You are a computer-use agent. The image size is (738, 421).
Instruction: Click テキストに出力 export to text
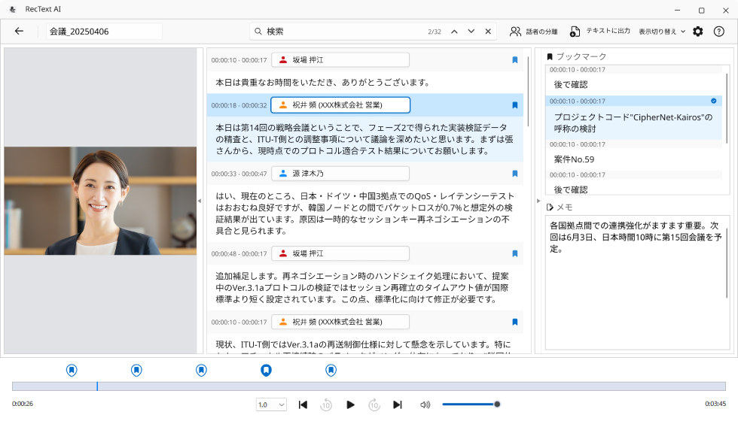(x=599, y=32)
